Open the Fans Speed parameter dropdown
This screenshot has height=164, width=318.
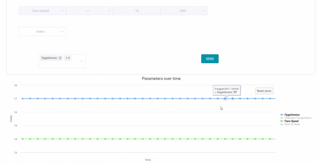pyautogui.click(x=41, y=11)
